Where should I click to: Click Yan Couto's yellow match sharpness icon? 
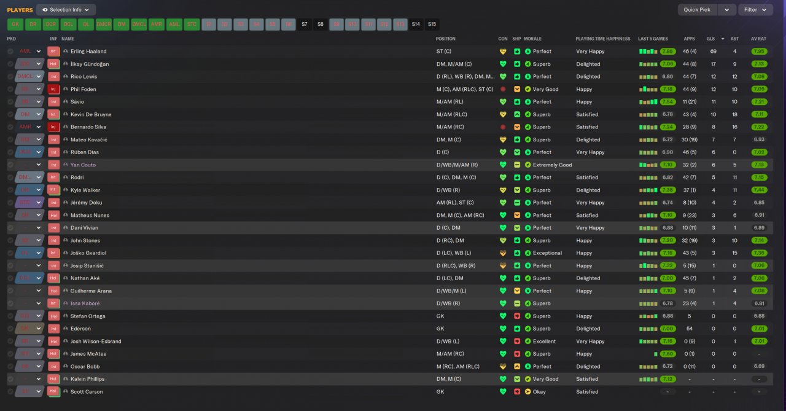[517, 165]
